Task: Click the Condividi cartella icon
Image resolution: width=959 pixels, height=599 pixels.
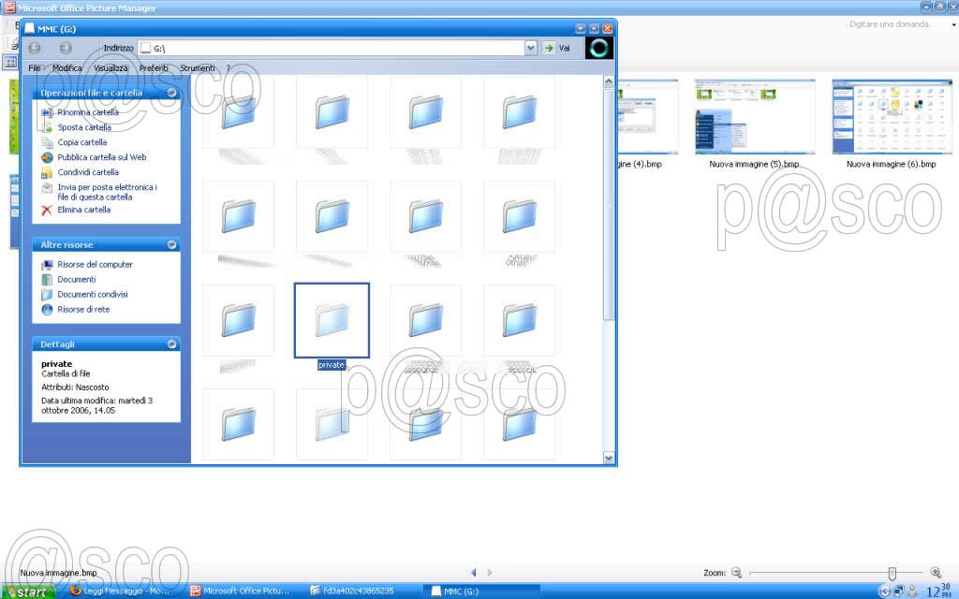Action: (x=47, y=173)
